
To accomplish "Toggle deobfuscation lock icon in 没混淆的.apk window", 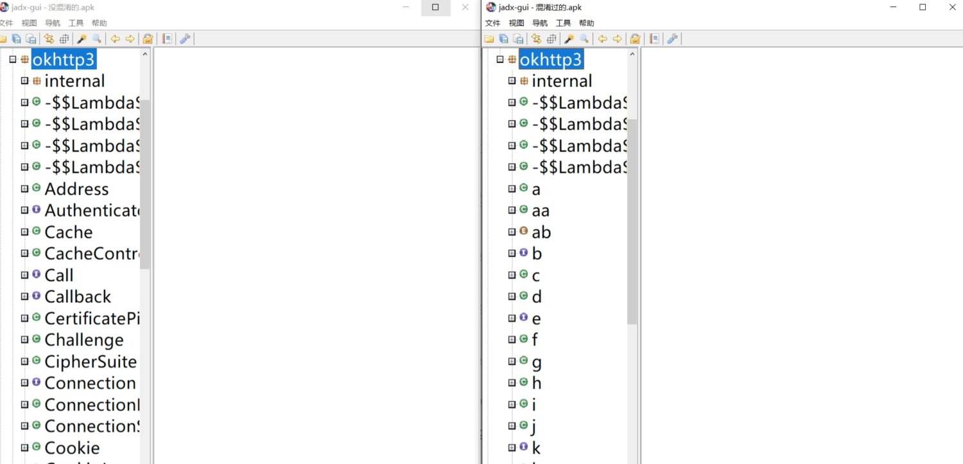I will pos(148,39).
